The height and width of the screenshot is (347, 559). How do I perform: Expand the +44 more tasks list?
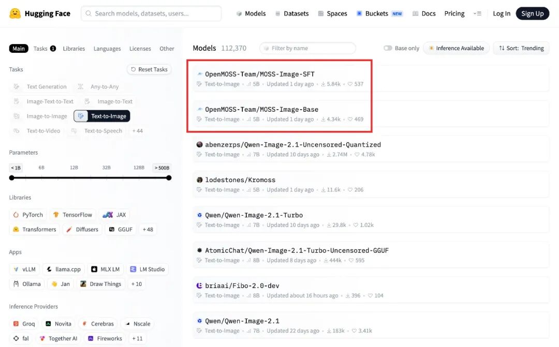[x=137, y=131]
